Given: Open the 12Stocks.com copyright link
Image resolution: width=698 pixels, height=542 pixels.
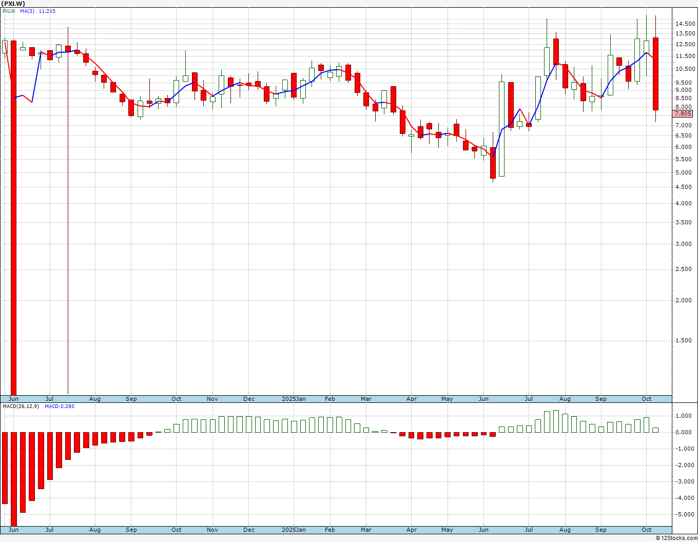Looking at the screenshot, I should pyautogui.click(x=676, y=538).
